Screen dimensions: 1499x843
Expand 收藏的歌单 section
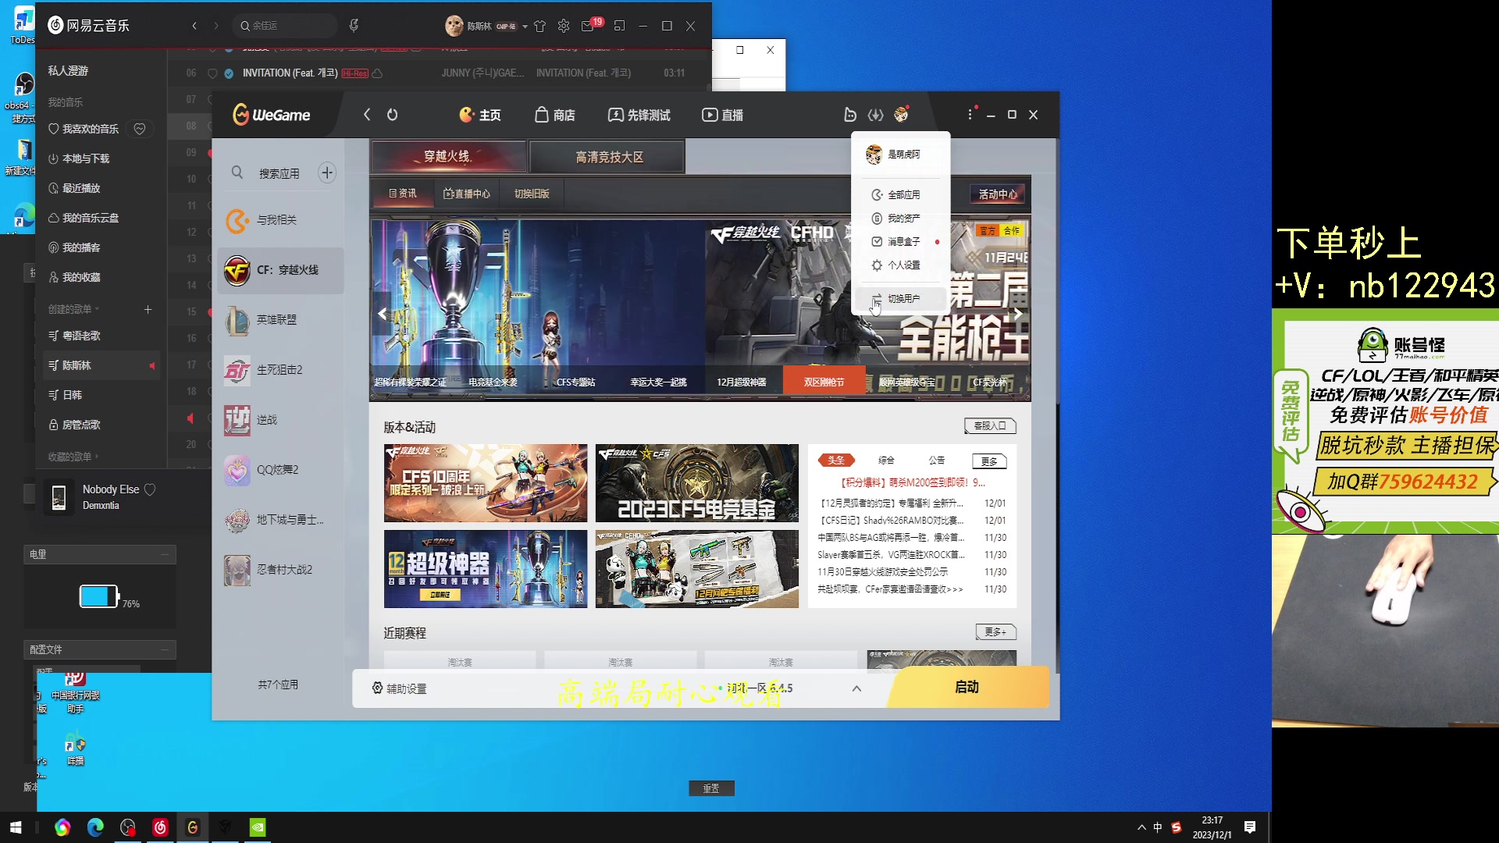[x=74, y=457]
